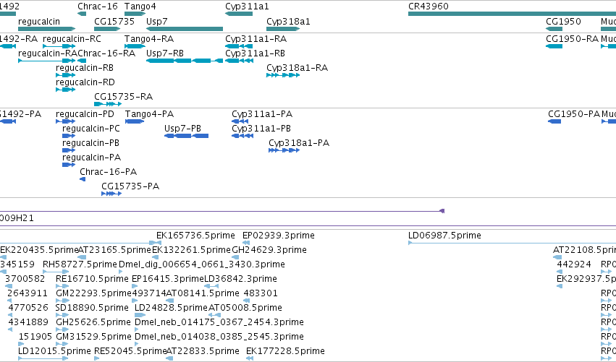Select EST AT08141.5prime
The height and width of the screenshot is (362, 616).
coord(203,293)
